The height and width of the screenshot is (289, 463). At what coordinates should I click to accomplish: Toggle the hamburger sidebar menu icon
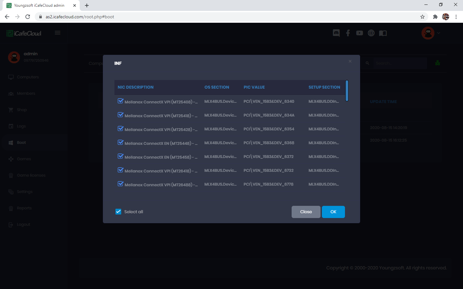tap(58, 33)
